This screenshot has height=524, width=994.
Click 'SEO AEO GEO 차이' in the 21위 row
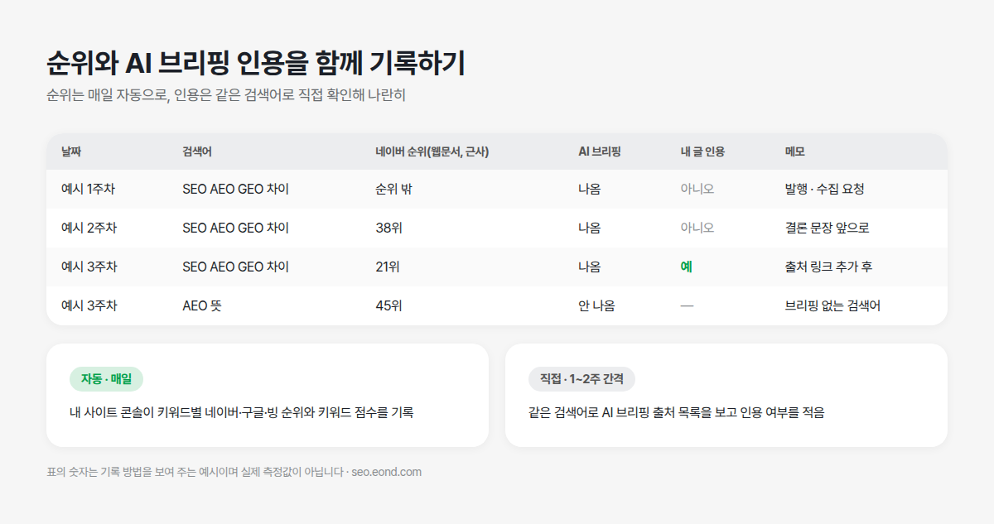[236, 267]
